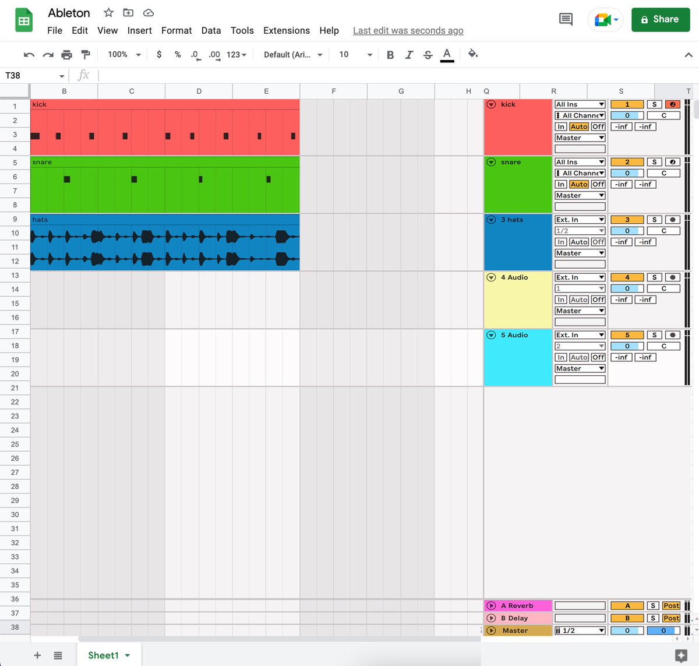Open the All Ins dropdown on the kick track
The height and width of the screenshot is (666, 699).
click(x=580, y=104)
